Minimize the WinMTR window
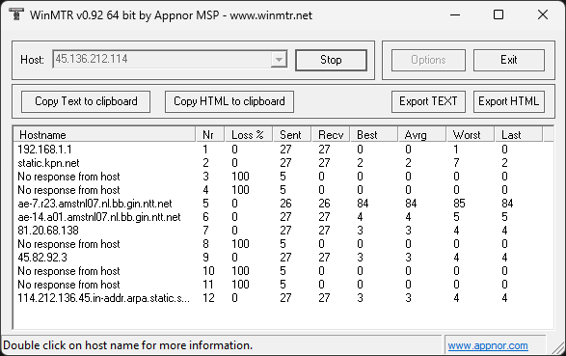The image size is (566, 356). coord(455,14)
